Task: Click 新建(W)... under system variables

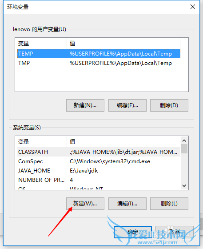Action: 85,204
